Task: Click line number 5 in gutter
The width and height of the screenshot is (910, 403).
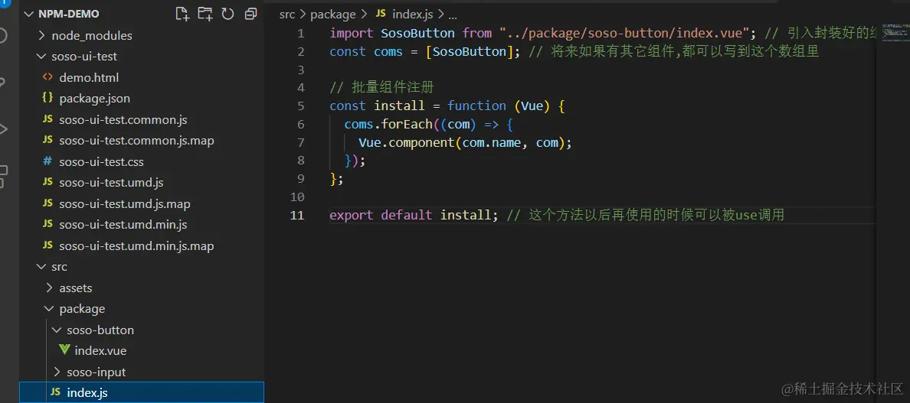Action: pyautogui.click(x=300, y=106)
